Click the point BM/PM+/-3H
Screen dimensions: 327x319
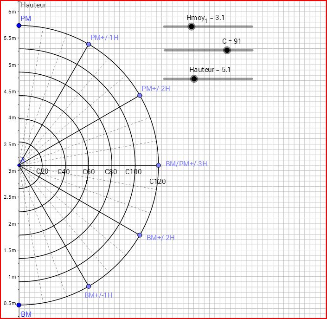(x=159, y=165)
